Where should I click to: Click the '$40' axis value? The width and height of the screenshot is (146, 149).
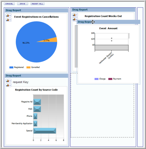coord(93,33)
